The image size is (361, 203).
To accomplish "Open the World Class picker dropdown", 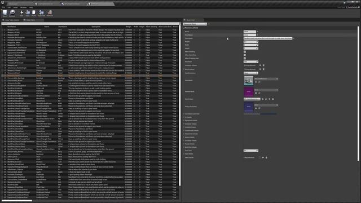I will tap(252, 99).
